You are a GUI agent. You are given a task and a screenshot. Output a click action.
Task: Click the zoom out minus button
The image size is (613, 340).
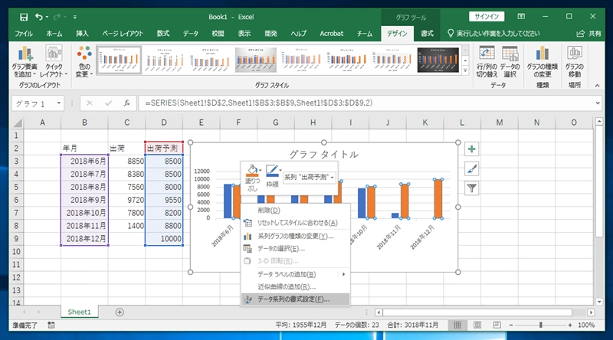pos(510,325)
